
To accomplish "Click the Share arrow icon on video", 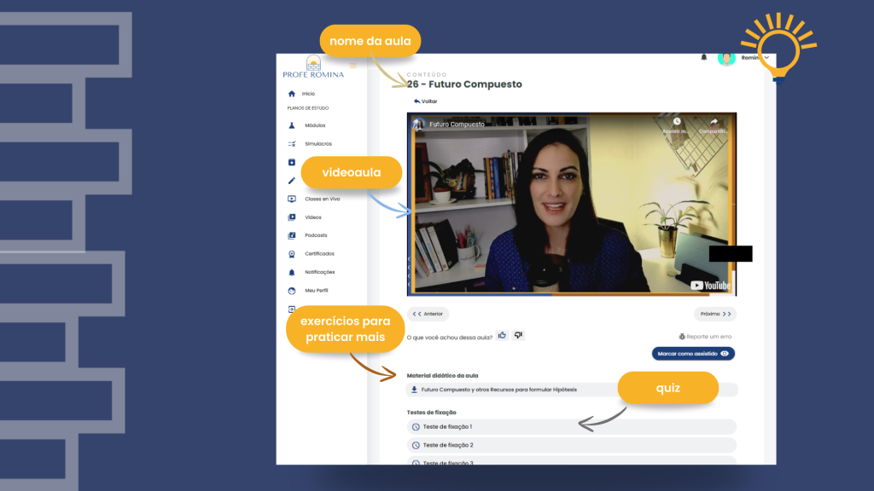I will [x=714, y=121].
